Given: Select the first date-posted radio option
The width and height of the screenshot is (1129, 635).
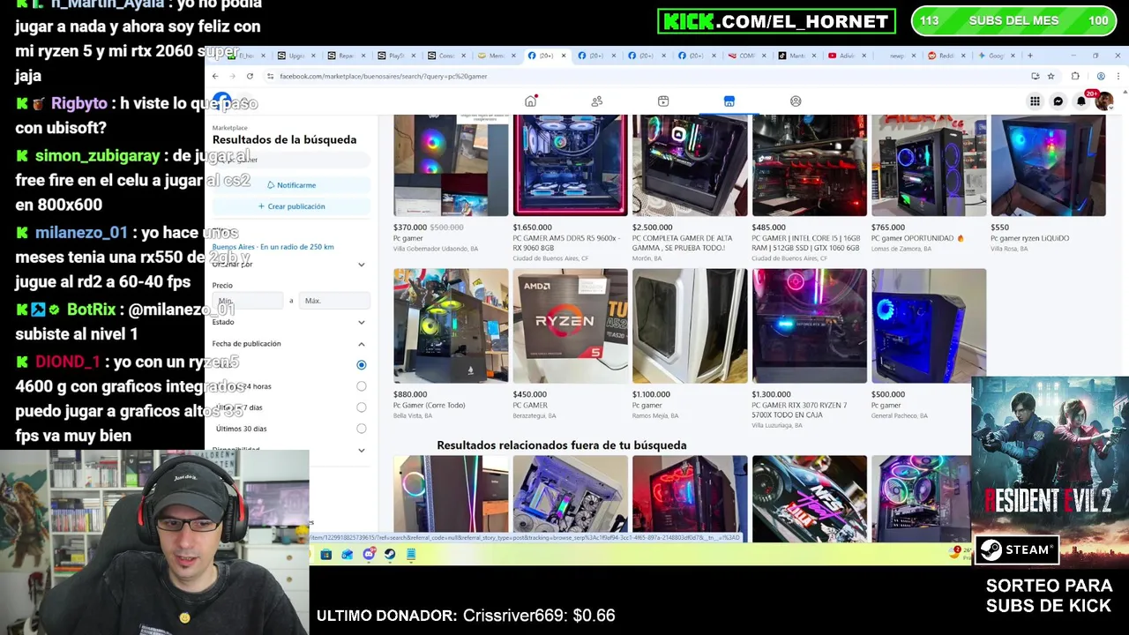Looking at the screenshot, I should (x=362, y=365).
